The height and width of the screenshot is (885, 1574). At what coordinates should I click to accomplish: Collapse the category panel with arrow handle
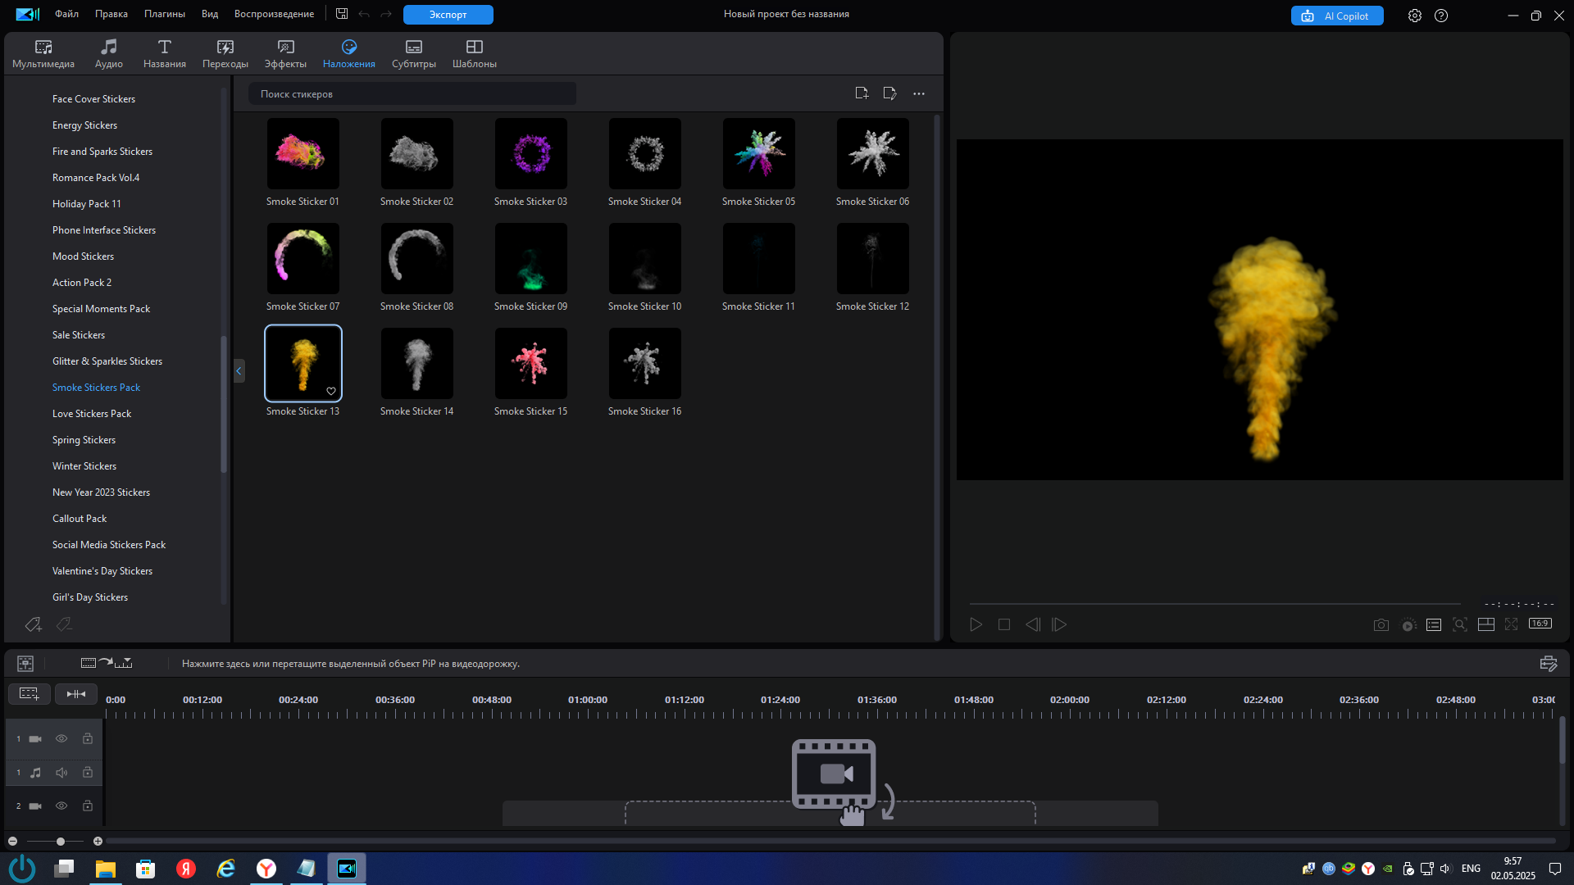point(239,371)
